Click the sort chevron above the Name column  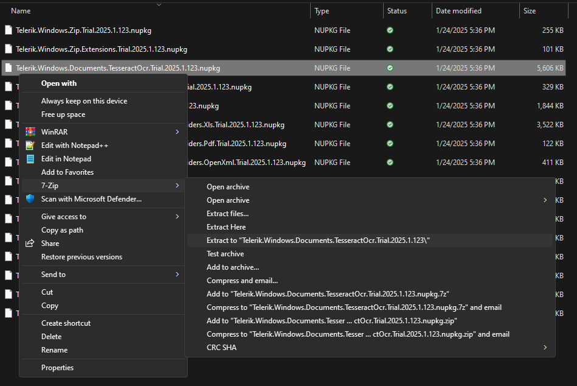click(x=159, y=4)
